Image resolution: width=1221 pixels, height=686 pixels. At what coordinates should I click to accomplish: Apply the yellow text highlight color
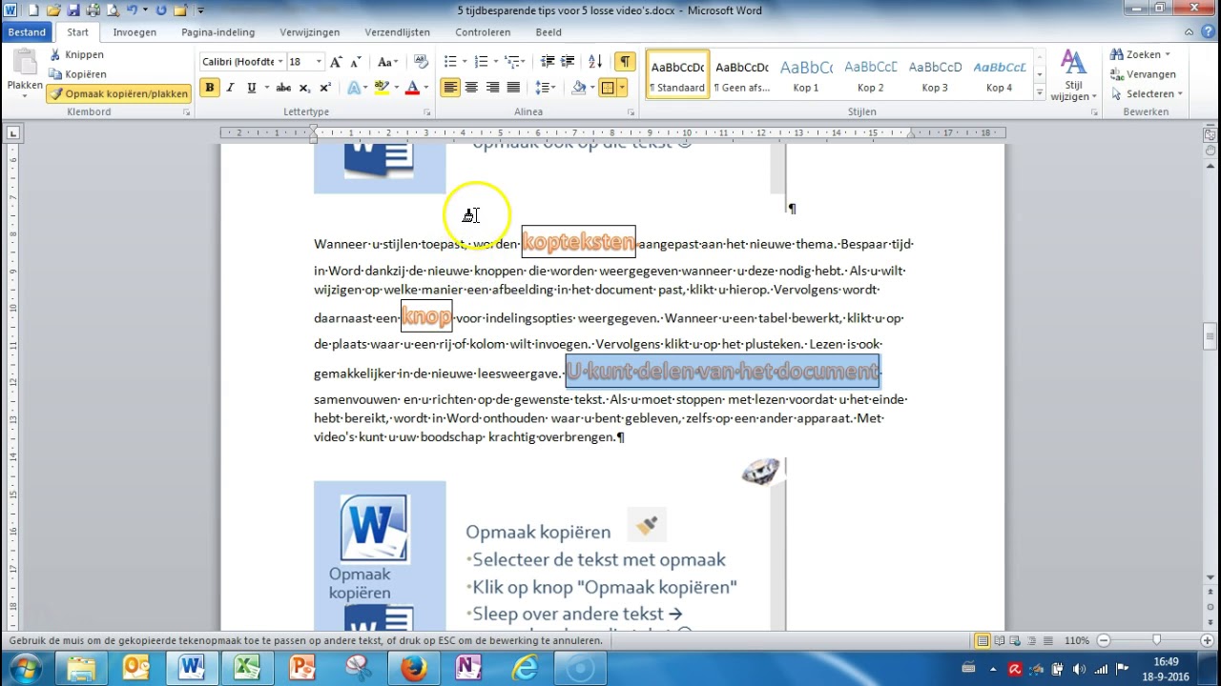pos(382,88)
